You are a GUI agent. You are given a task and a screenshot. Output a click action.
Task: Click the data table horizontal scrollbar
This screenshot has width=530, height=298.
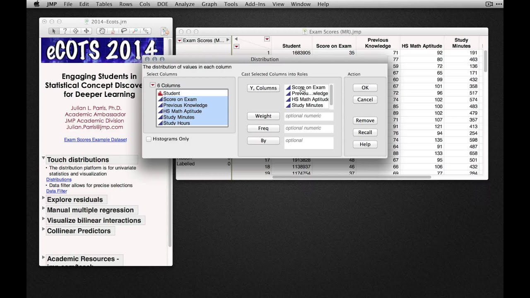point(352,177)
